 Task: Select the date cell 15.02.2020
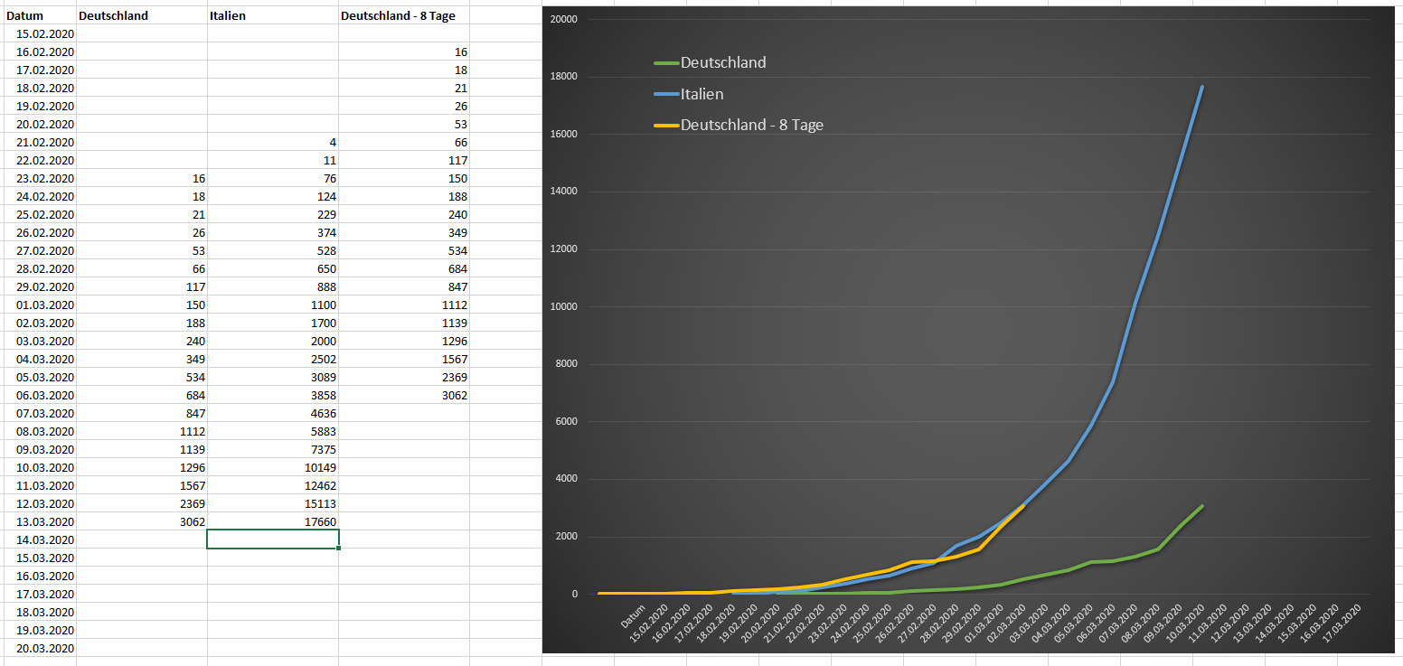38,33
